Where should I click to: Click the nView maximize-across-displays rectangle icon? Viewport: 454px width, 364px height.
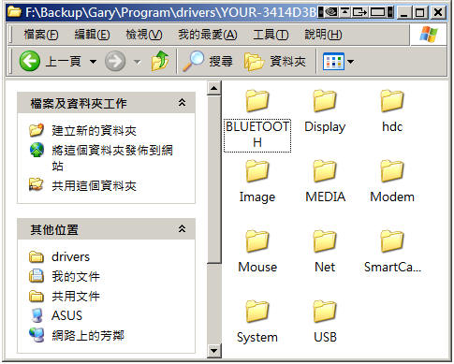click(378, 12)
